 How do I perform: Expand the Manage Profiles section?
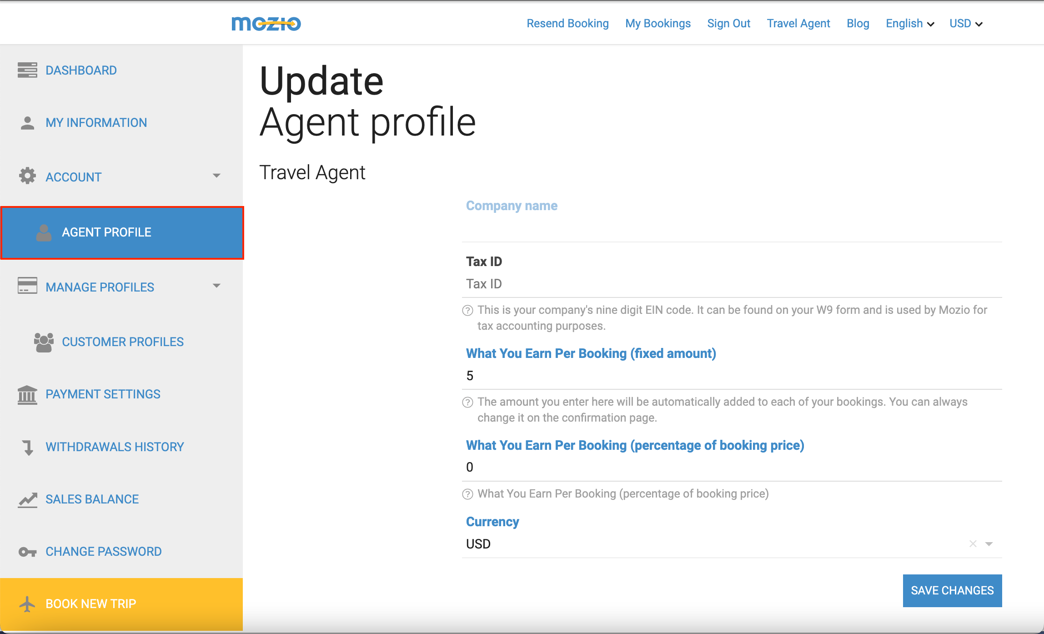click(217, 286)
